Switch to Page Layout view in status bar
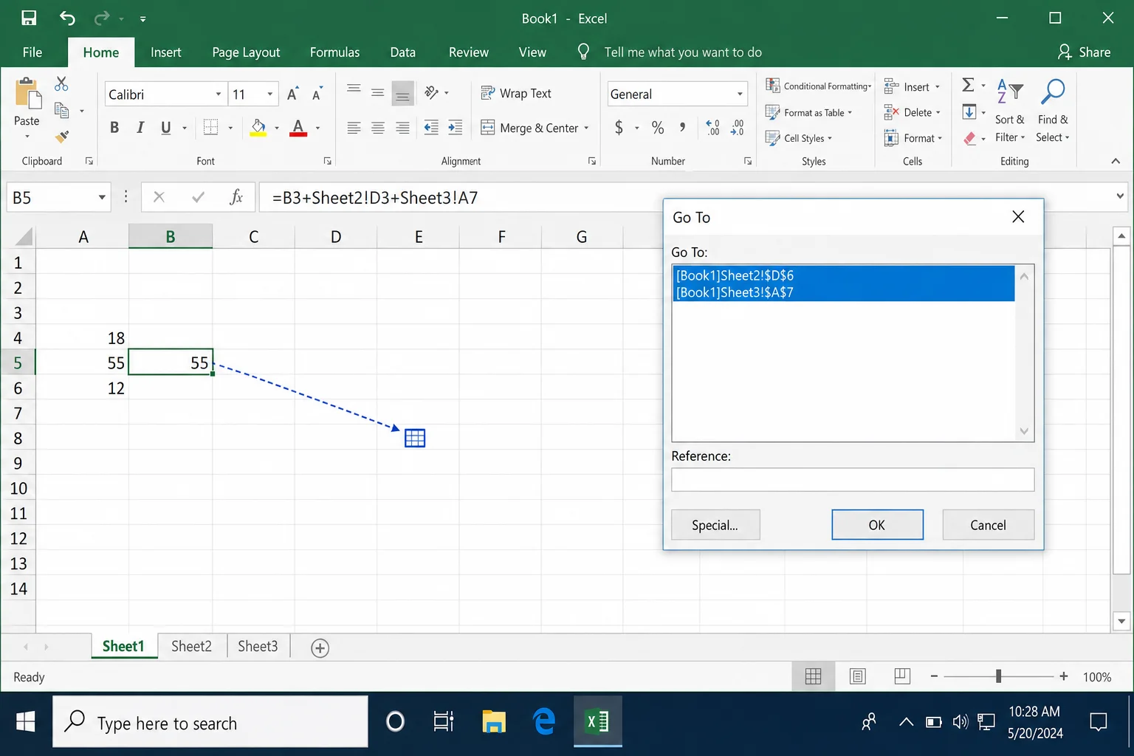The image size is (1134, 756). pos(857,676)
